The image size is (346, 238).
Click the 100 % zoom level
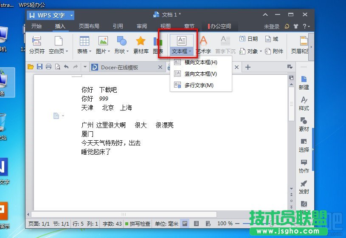tap(225, 224)
